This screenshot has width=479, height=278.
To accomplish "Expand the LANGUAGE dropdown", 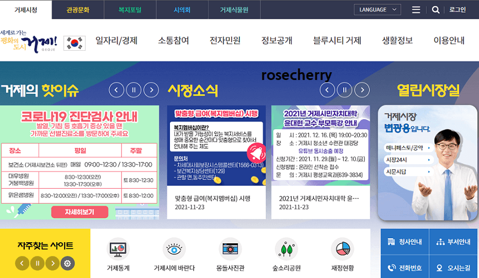I will [377, 10].
